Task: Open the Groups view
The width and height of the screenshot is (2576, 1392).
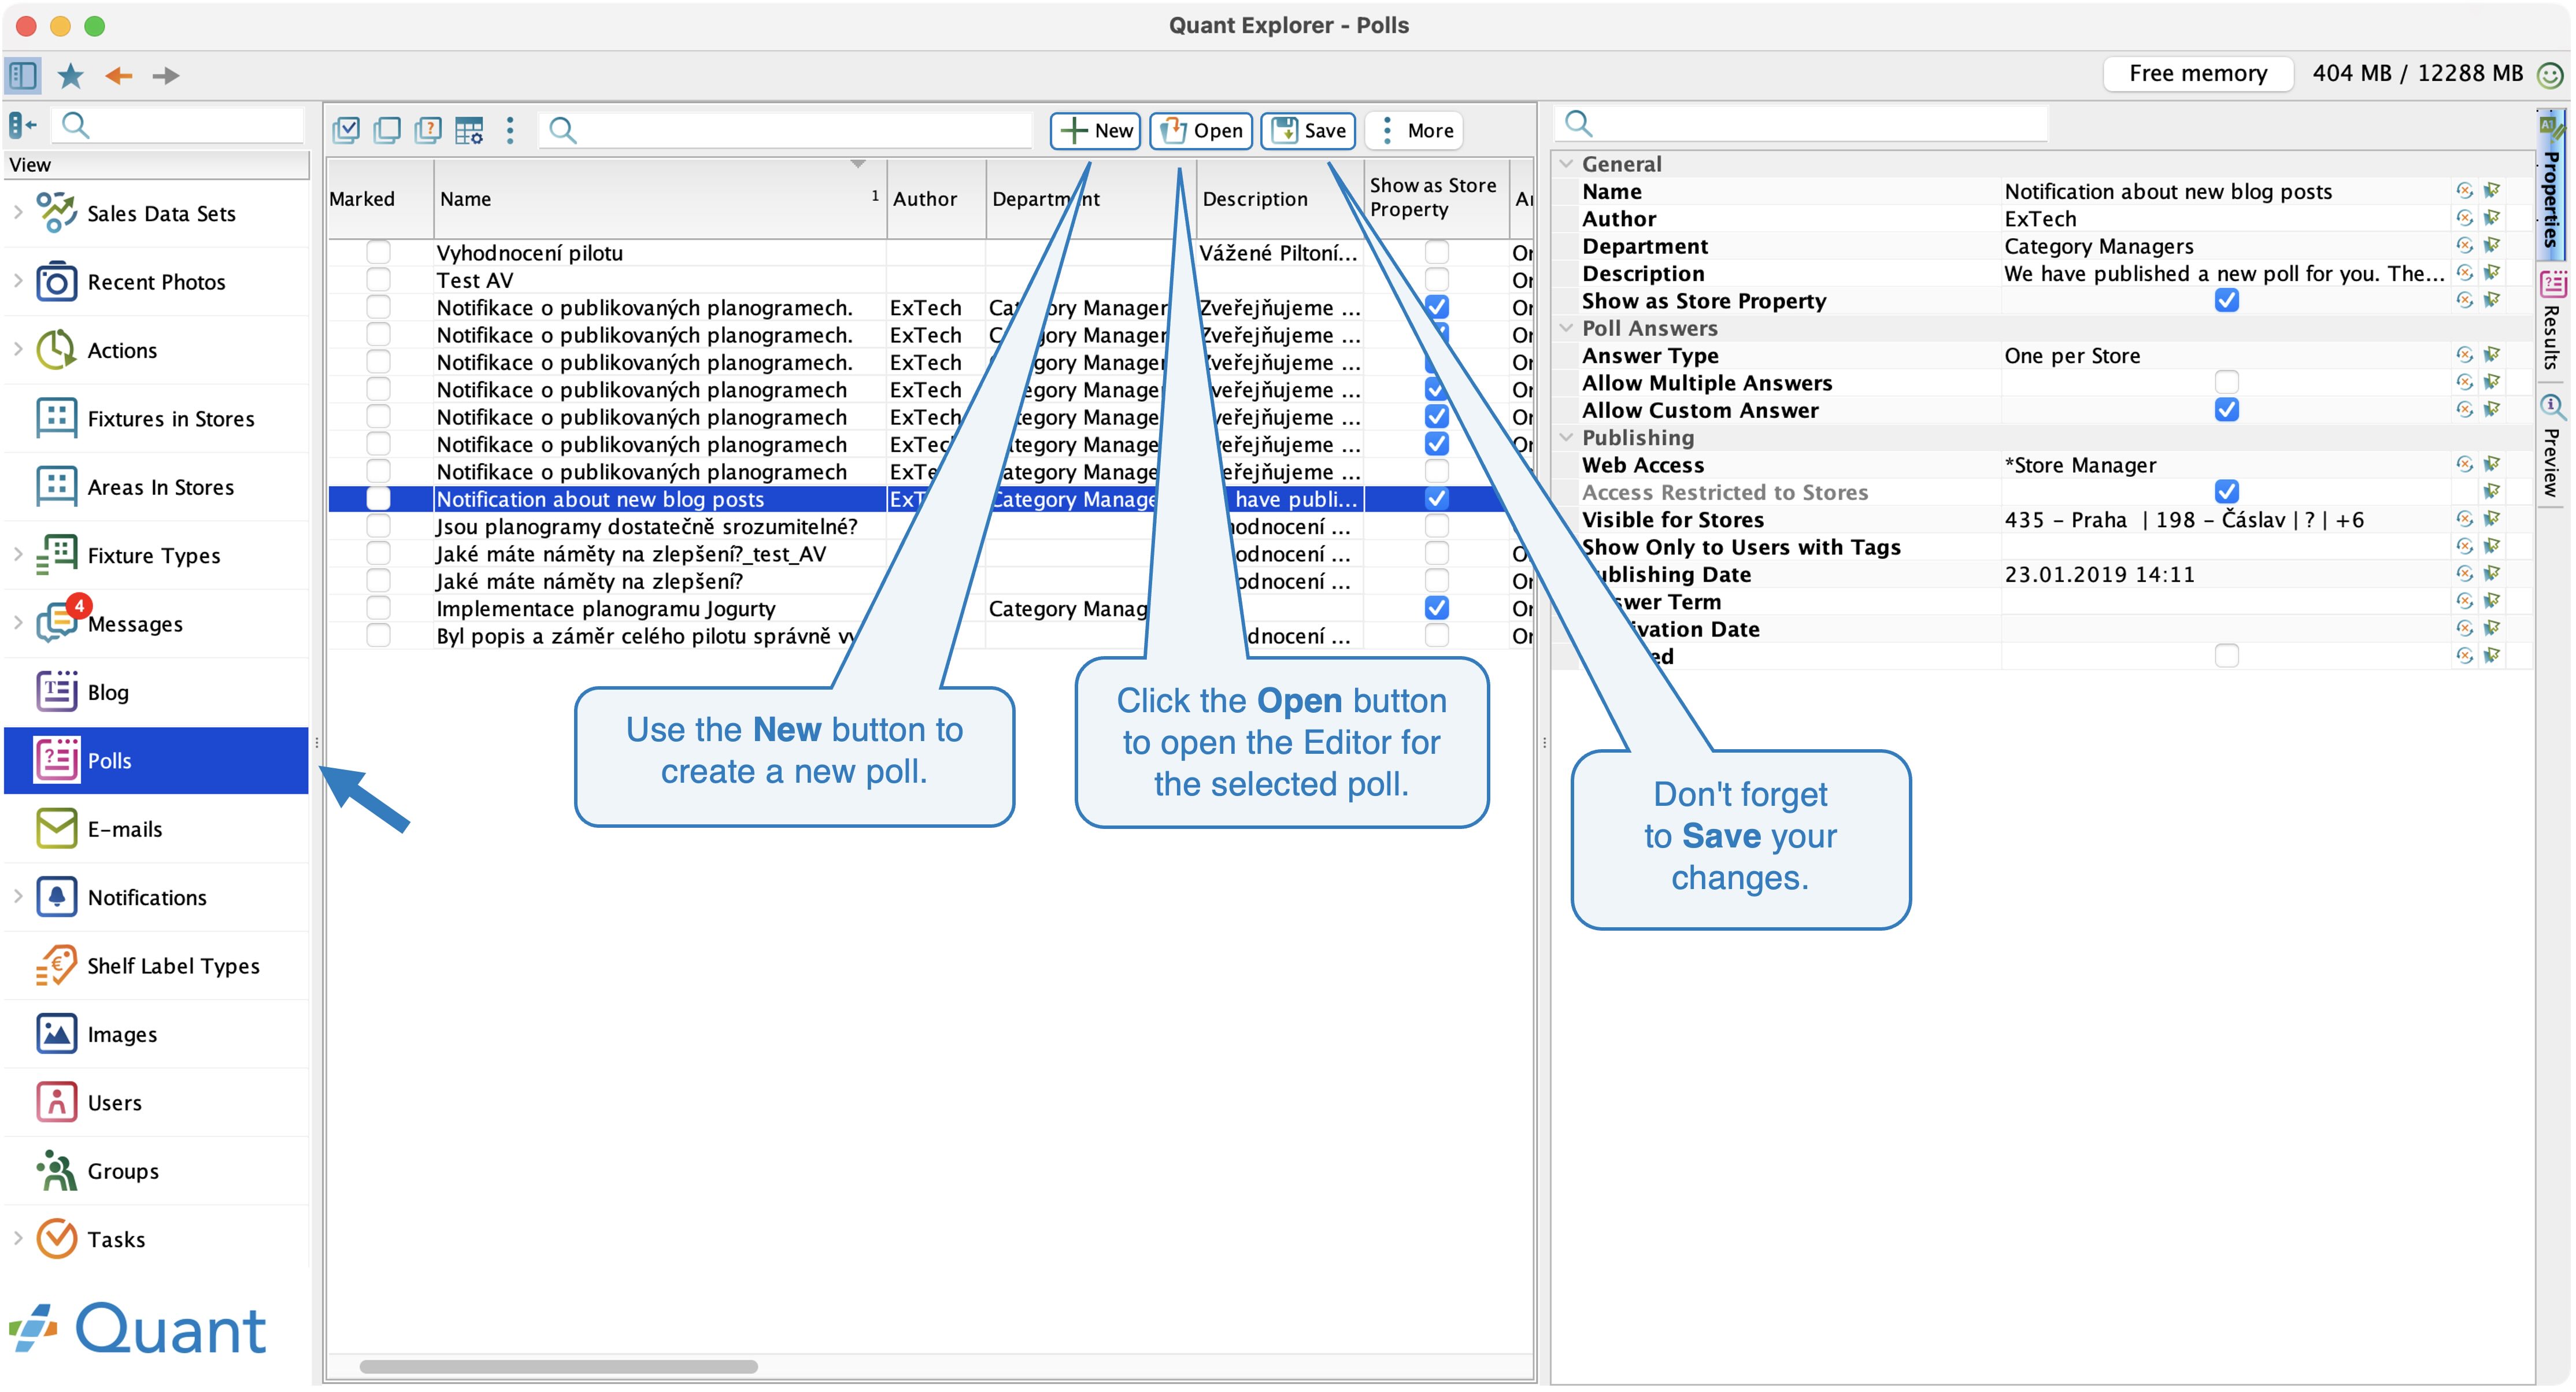Action: [156, 1171]
